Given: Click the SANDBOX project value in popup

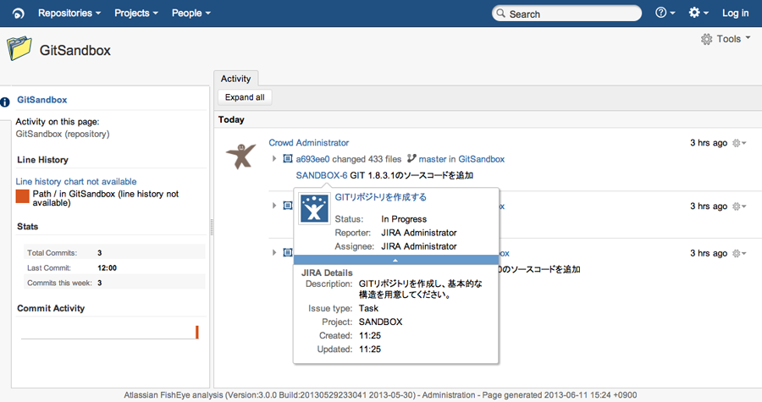Looking at the screenshot, I should click(x=380, y=322).
